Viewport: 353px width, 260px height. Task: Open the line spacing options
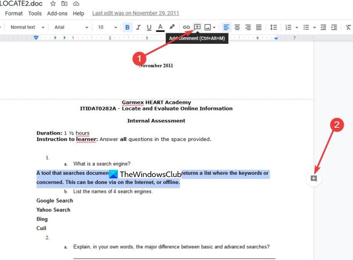click(273, 27)
